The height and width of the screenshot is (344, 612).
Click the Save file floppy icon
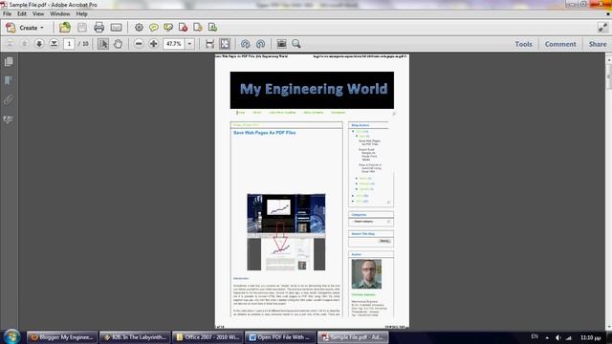(x=82, y=28)
